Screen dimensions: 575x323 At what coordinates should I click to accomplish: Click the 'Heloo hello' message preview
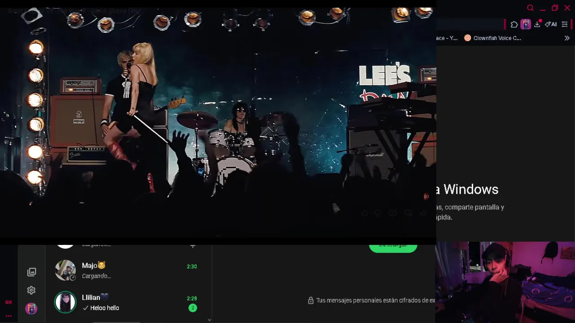pos(105,308)
